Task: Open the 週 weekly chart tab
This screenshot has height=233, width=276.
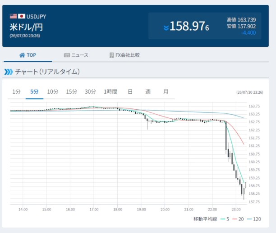Action: click(x=148, y=92)
